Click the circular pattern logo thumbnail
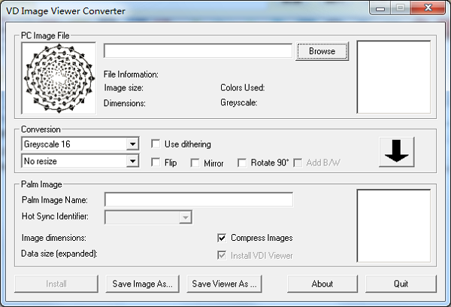The image size is (451, 307). 59,78
